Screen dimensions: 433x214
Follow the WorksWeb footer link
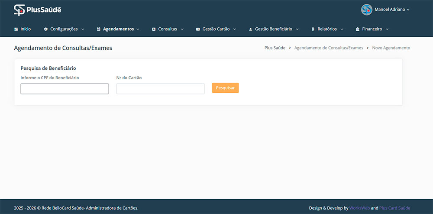click(x=359, y=208)
